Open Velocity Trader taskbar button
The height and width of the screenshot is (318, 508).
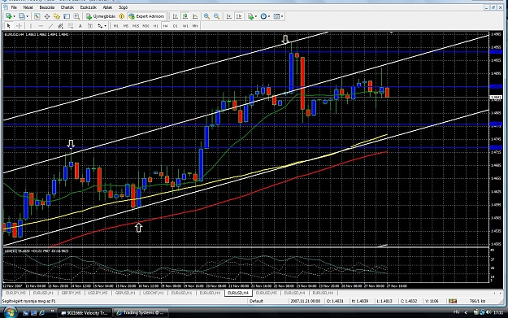[x=85, y=313]
